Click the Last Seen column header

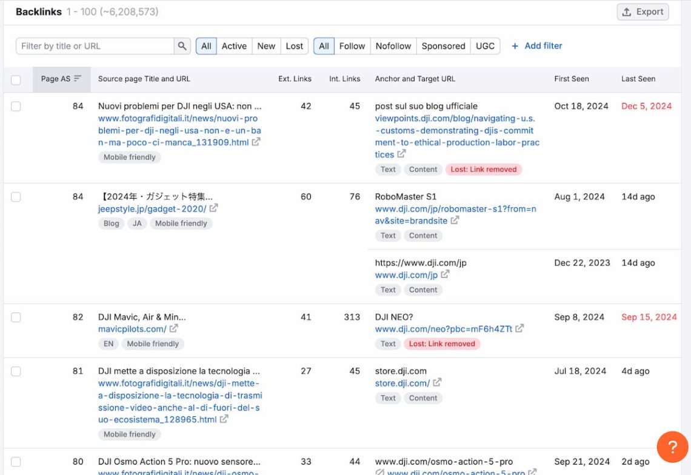pos(638,79)
